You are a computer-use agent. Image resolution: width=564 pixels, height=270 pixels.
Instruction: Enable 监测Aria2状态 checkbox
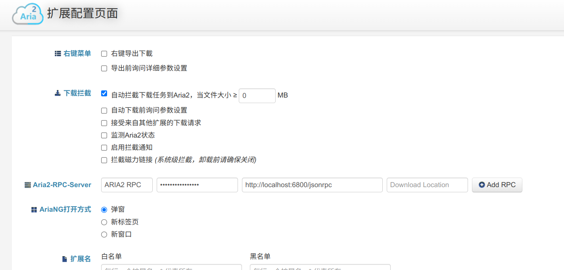coord(104,136)
